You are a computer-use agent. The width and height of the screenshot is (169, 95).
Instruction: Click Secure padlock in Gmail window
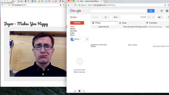tap(82, 5)
